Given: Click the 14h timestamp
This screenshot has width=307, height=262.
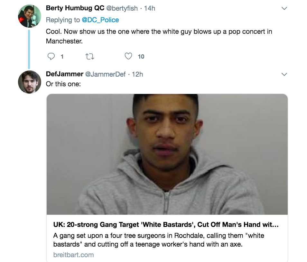Looking at the screenshot, I should (150, 9).
